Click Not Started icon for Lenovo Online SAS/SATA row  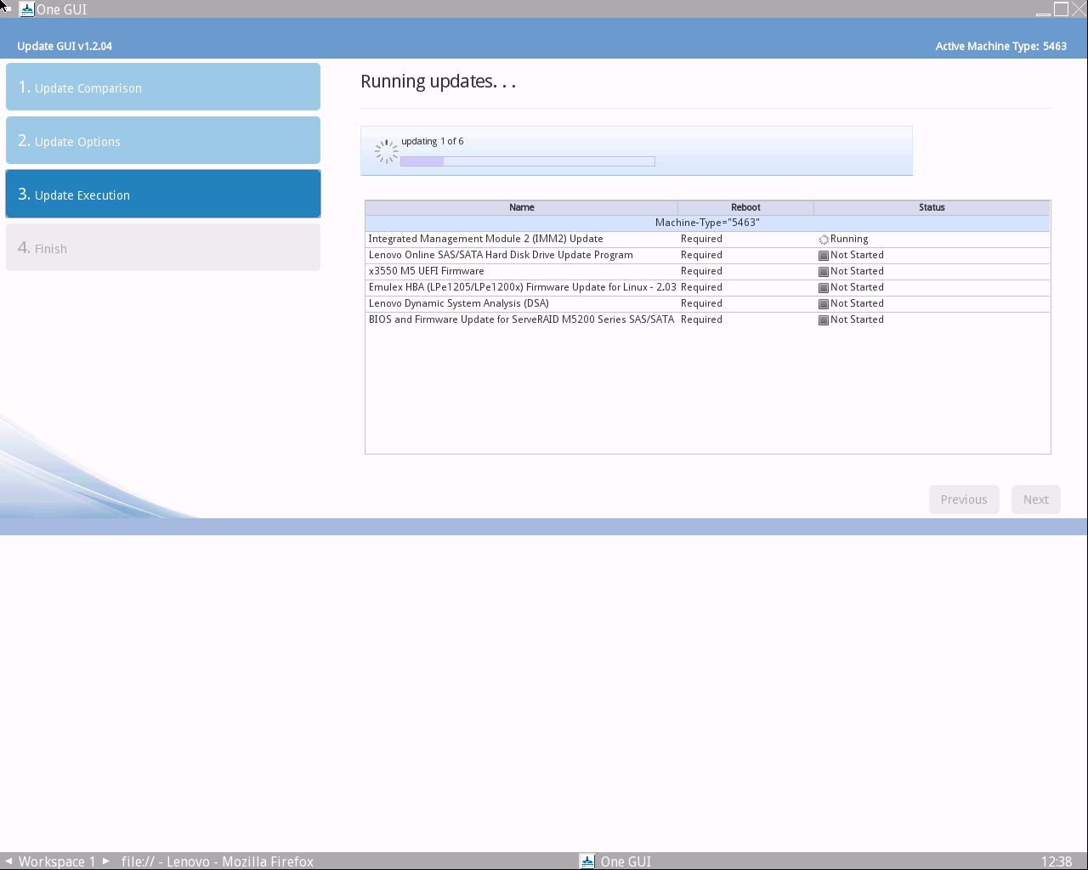click(x=823, y=256)
